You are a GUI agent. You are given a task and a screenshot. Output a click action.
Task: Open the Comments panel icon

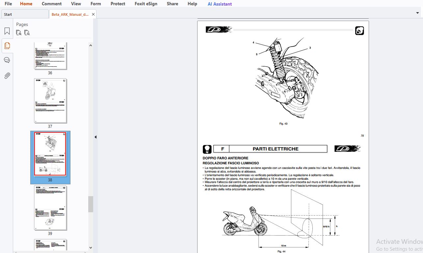(x=7, y=60)
